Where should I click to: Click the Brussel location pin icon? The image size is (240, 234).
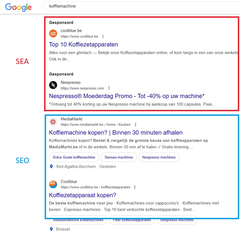(51, 229)
